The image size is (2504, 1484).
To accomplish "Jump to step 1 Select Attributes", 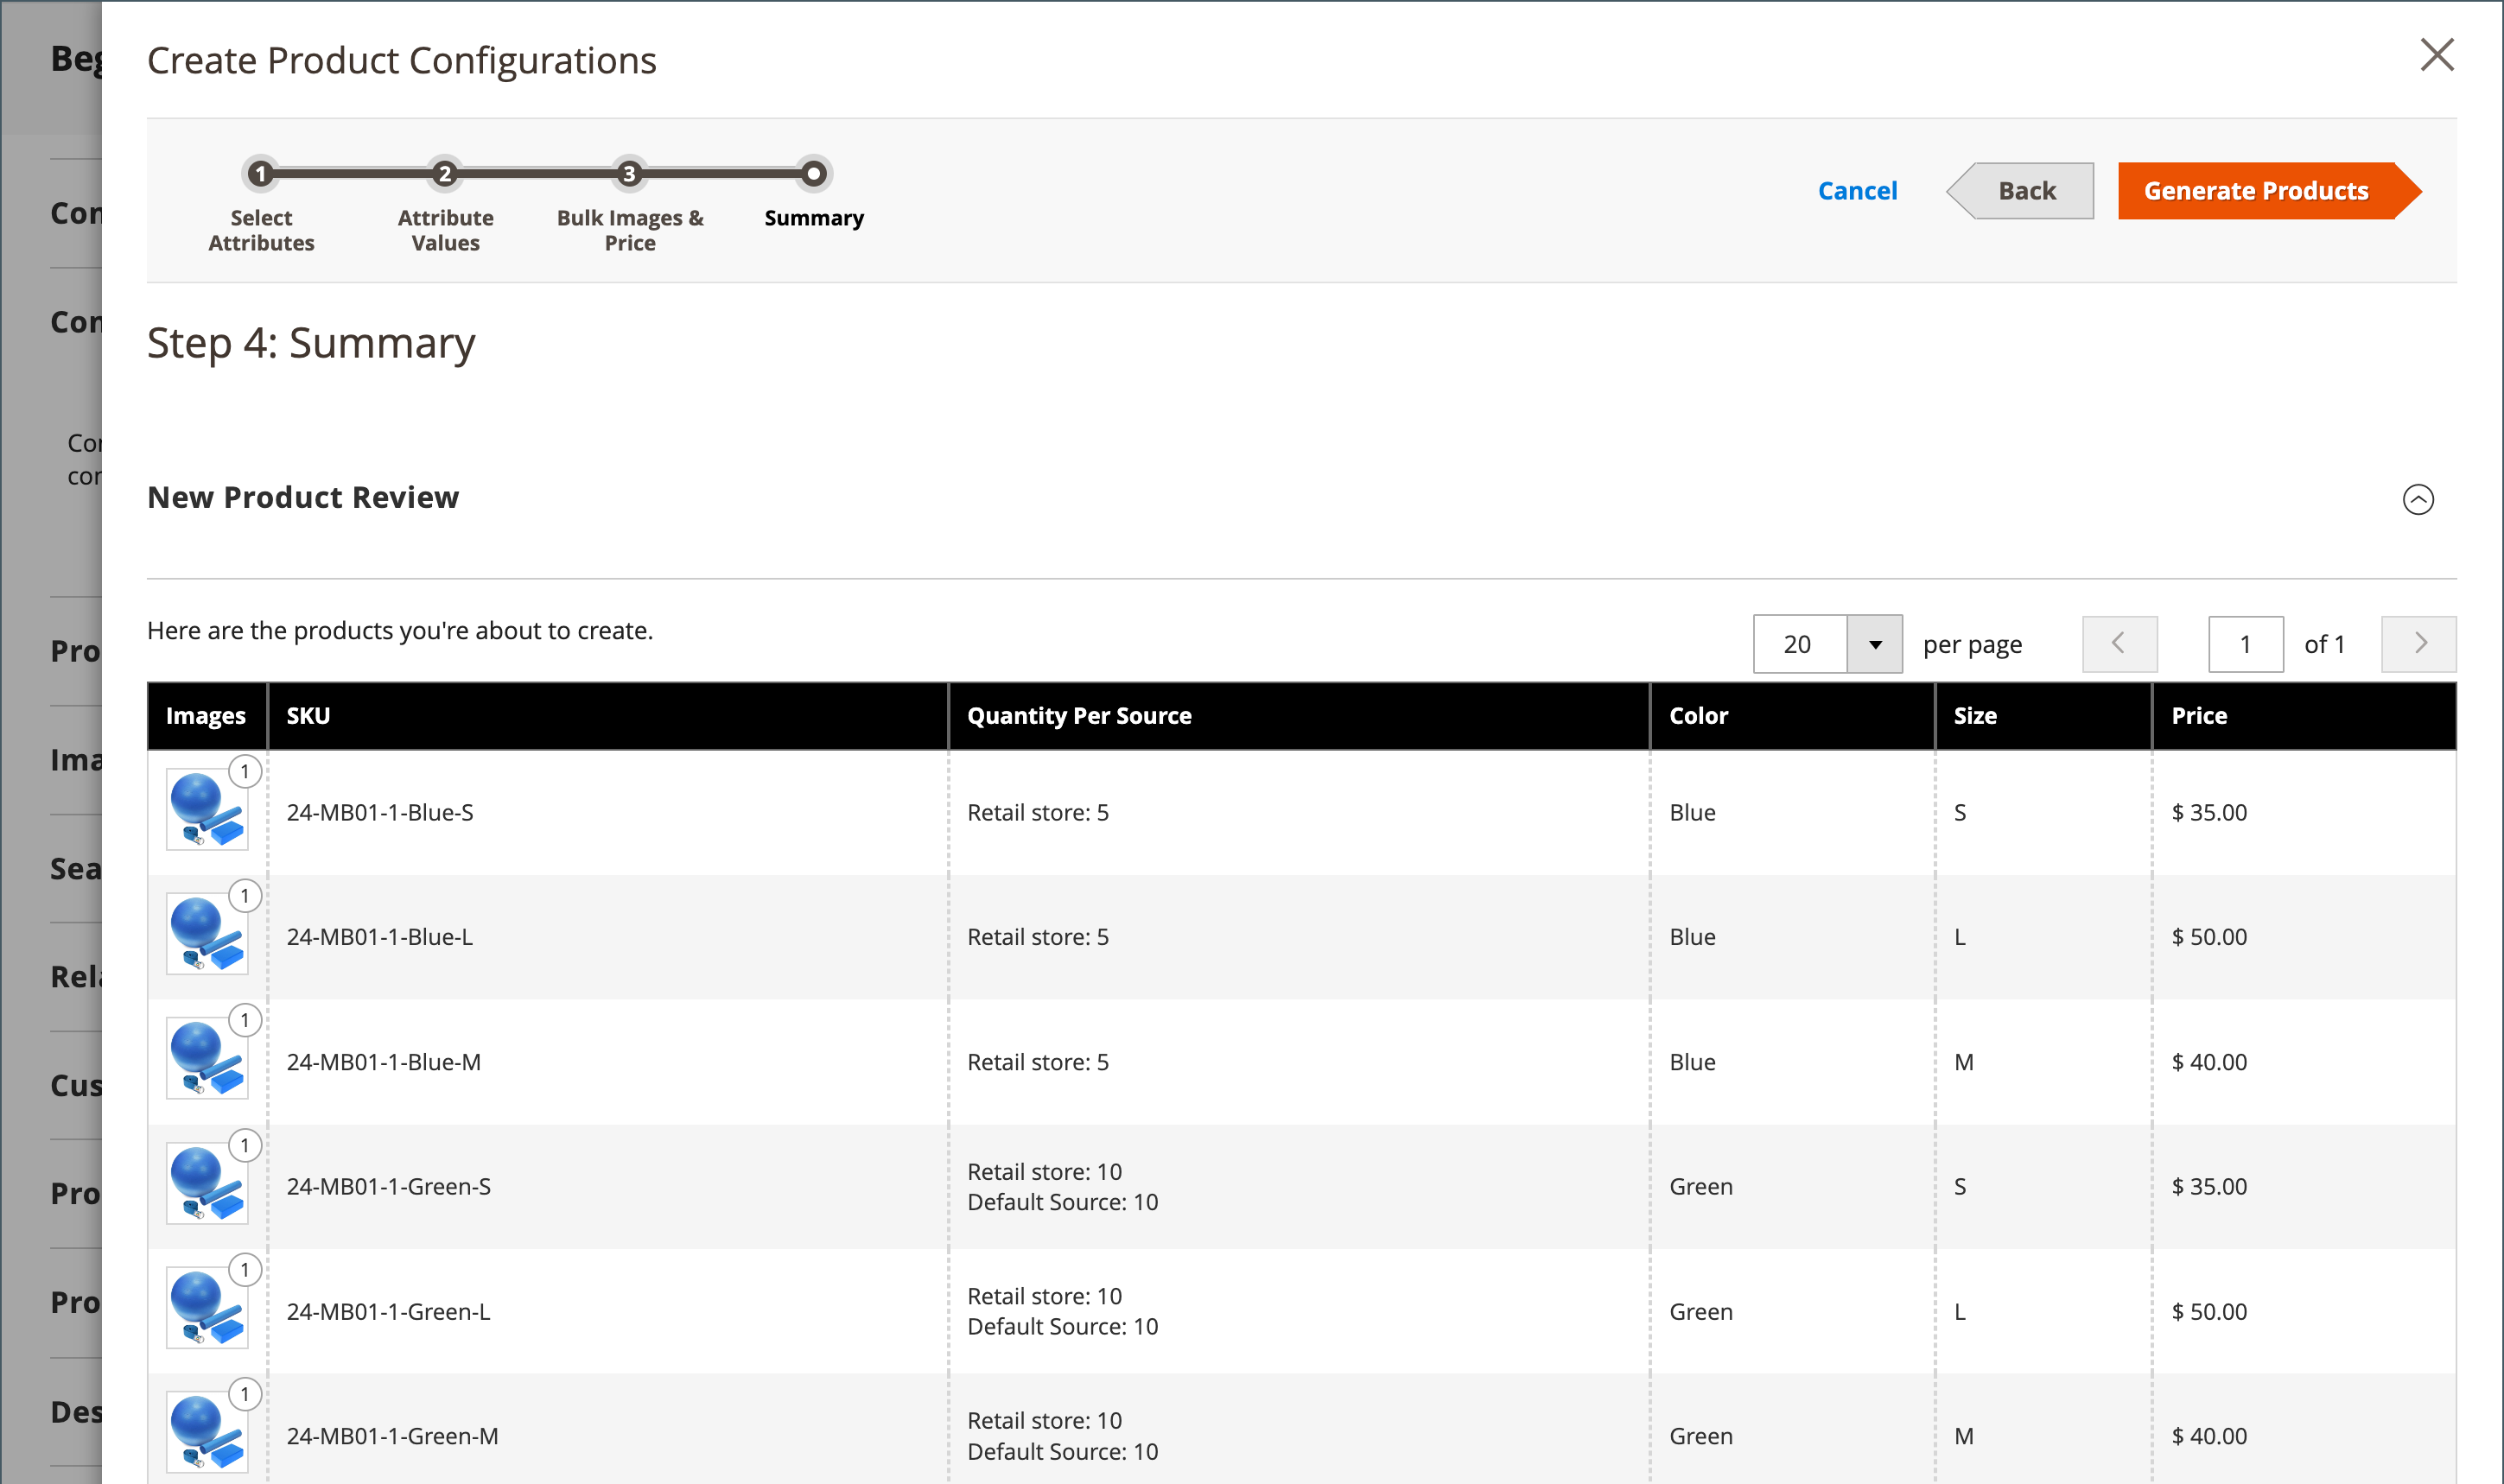I will tap(261, 174).
